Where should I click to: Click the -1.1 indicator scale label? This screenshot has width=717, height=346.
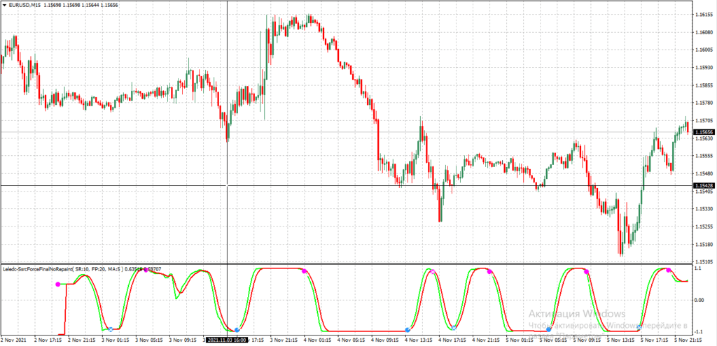point(699,331)
